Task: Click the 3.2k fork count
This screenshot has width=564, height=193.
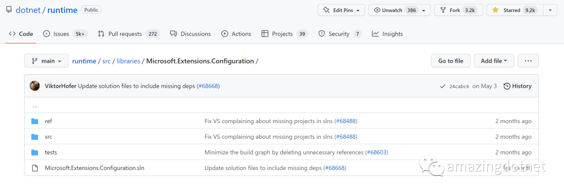Action: [470, 10]
